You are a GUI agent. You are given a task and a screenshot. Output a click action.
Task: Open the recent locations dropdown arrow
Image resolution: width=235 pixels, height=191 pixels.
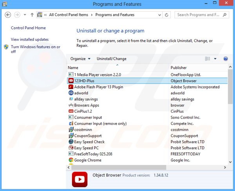tap(25, 15)
